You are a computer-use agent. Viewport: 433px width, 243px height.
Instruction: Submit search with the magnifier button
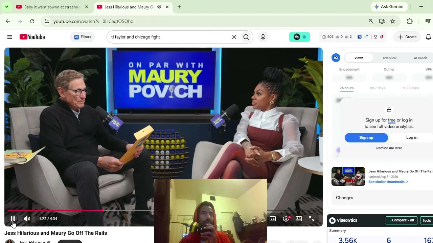tap(246, 37)
